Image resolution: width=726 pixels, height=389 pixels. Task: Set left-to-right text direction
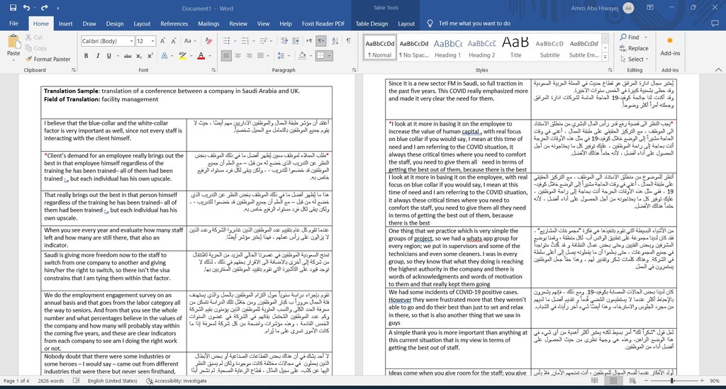coord(309,41)
